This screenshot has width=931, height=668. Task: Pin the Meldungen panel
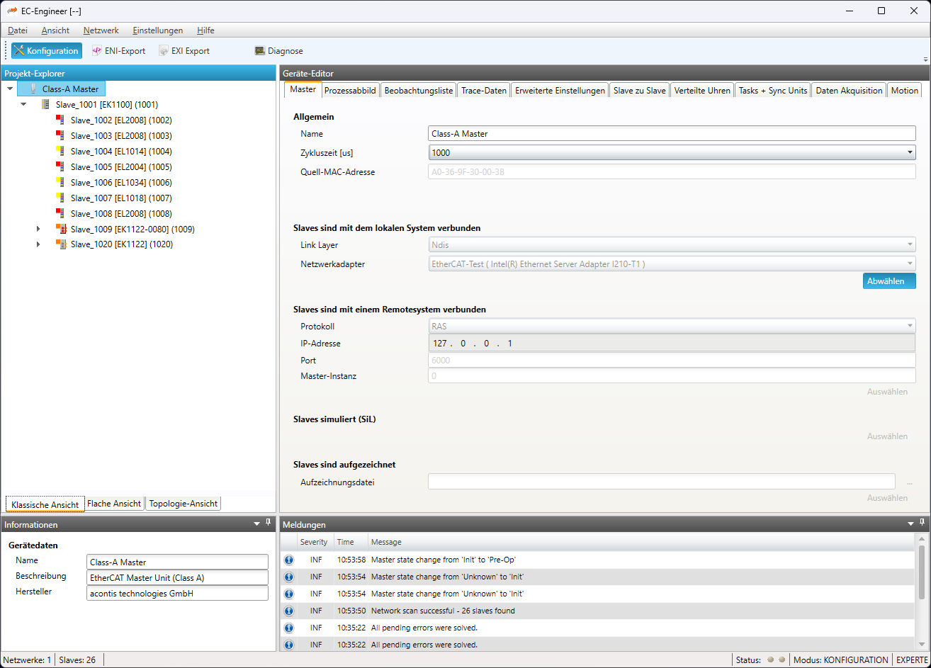click(922, 523)
